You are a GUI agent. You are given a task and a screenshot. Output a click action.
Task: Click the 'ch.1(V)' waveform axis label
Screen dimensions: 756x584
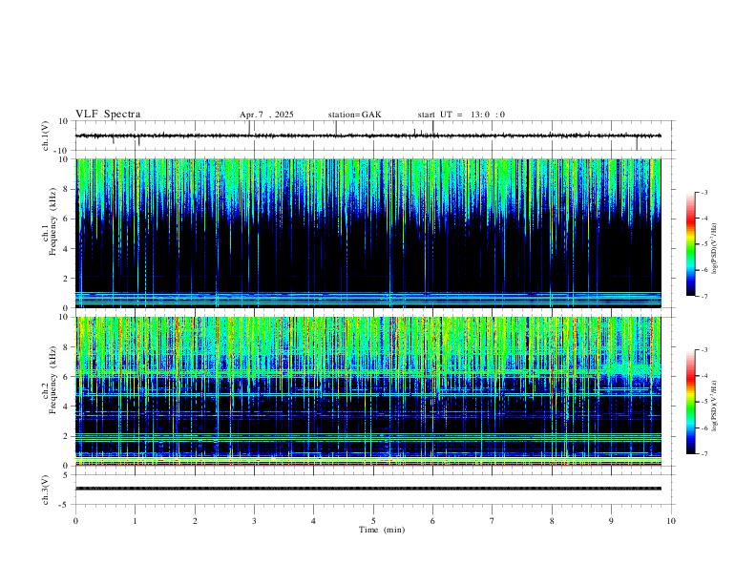46,136
